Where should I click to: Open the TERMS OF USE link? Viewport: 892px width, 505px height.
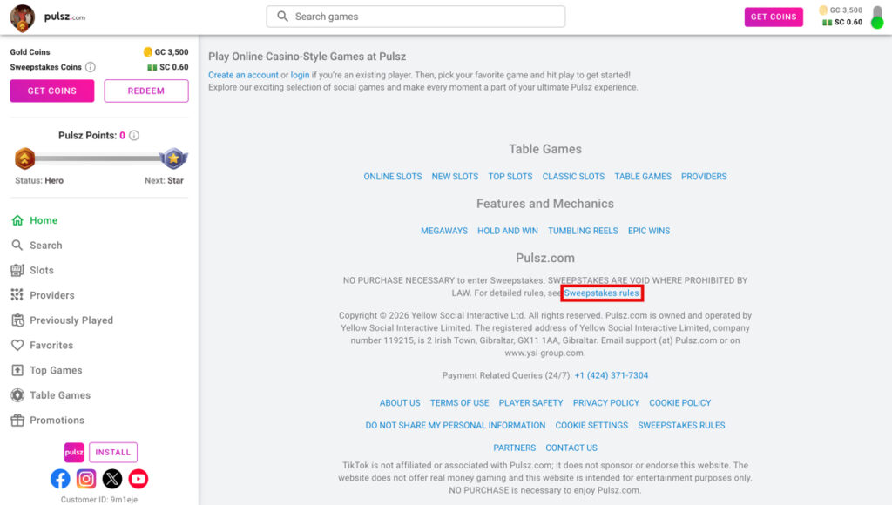point(460,402)
